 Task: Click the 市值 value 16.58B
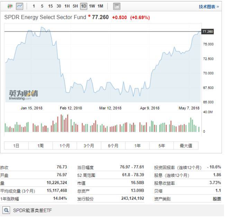click(137, 183)
